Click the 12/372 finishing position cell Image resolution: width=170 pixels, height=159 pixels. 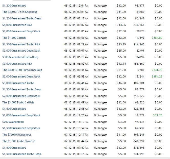click(x=140, y=115)
